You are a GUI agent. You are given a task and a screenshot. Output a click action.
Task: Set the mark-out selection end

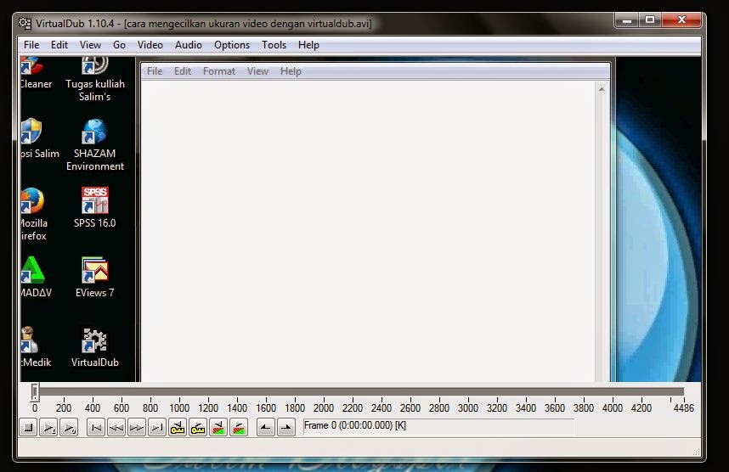(286, 427)
